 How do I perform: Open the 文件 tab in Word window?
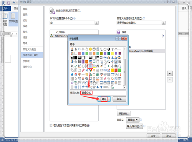pyautogui.click(x=5, y=8)
